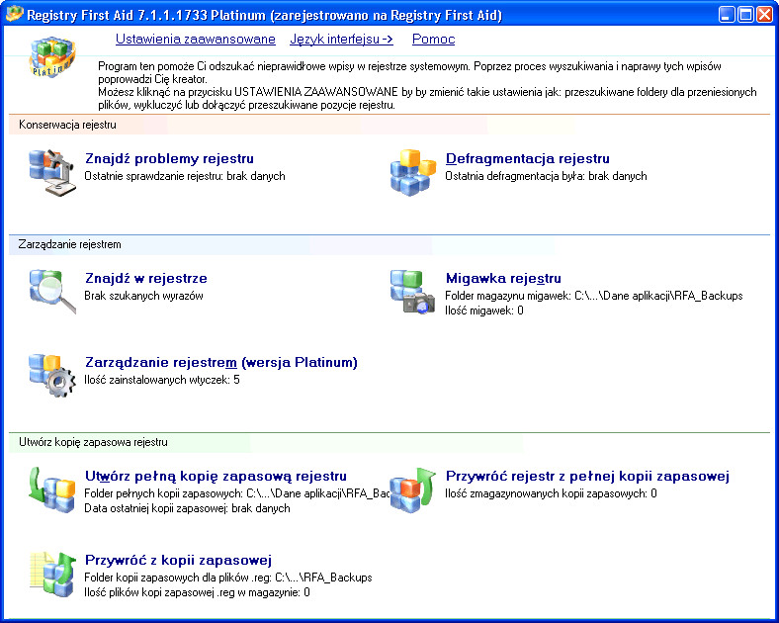
Task: Click the camera icon for registry snapshot
Action: point(413,292)
